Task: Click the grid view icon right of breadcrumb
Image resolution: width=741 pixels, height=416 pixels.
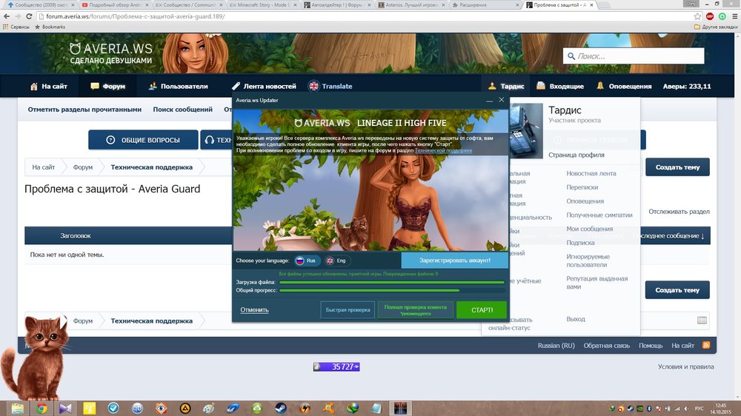Action: [702, 321]
